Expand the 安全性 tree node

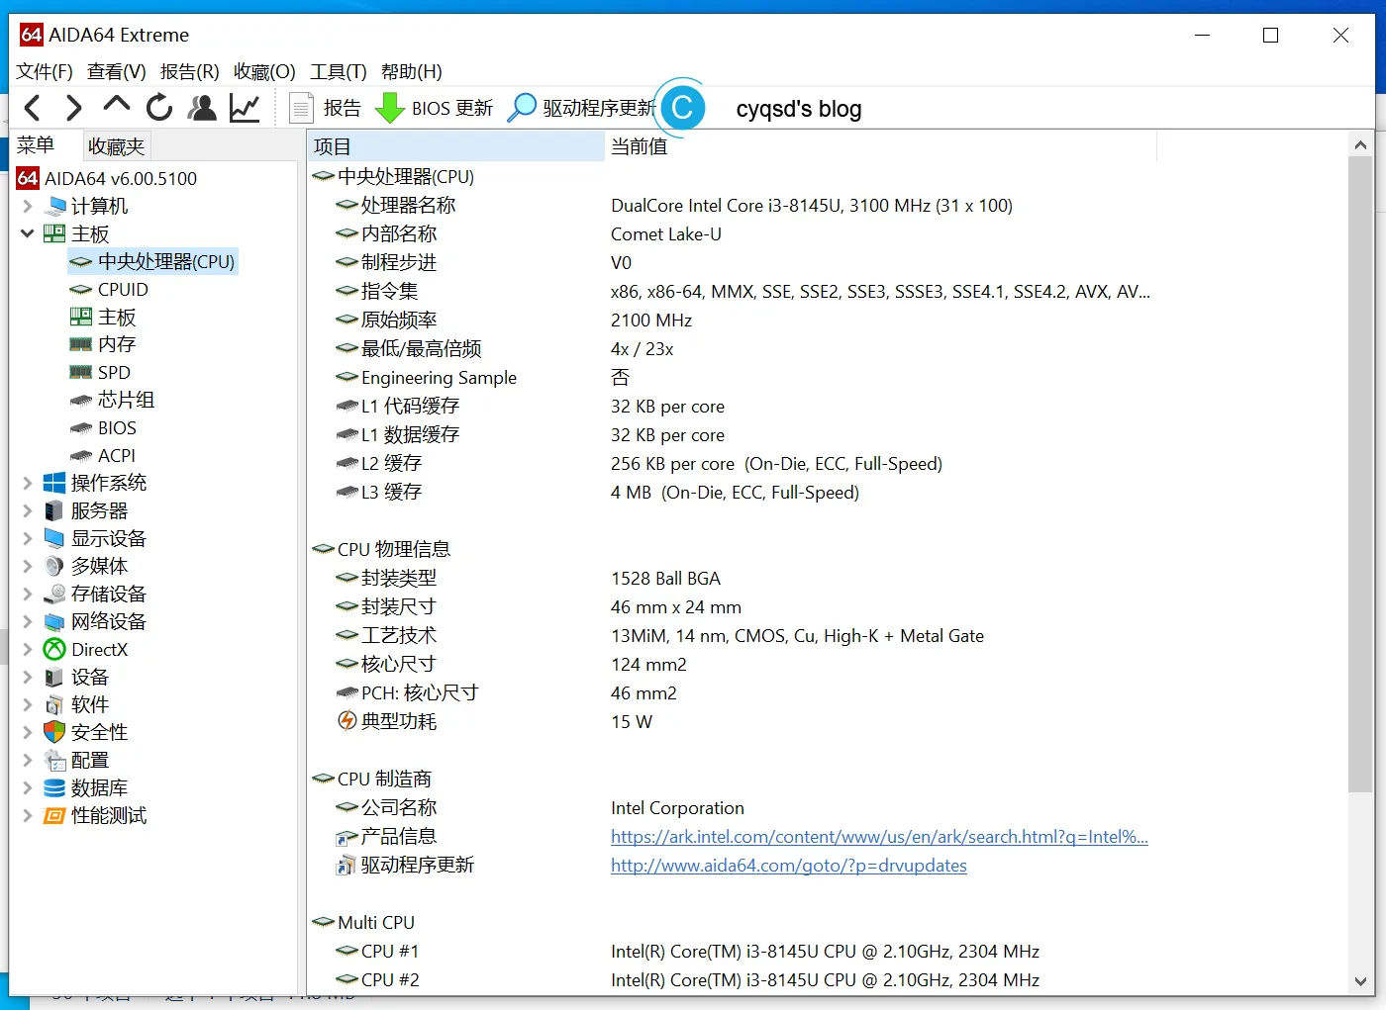pyautogui.click(x=27, y=732)
